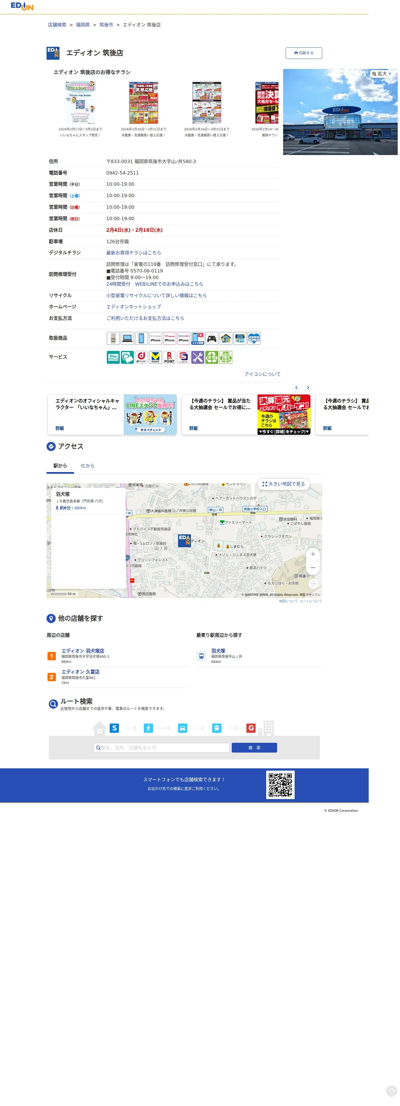Click the game controller icon
Viewport: 400px width, 1106px height.
tap(212, 339)
